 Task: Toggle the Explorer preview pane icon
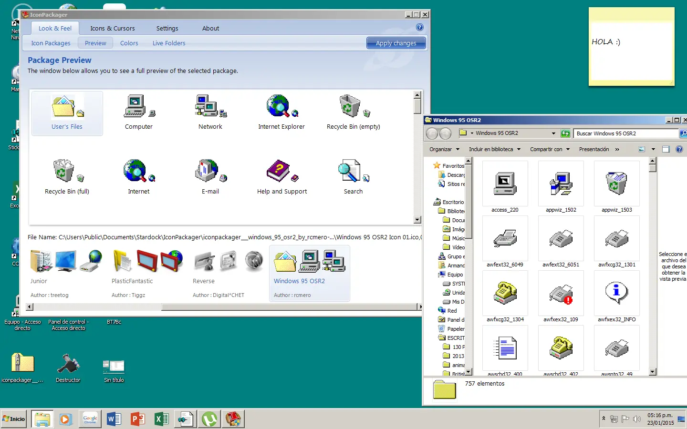tap(666, 149)
